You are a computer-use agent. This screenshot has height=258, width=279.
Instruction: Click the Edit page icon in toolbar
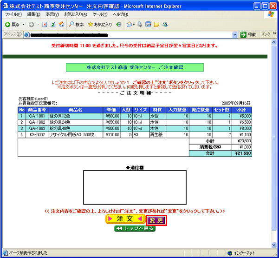point(148,24)
